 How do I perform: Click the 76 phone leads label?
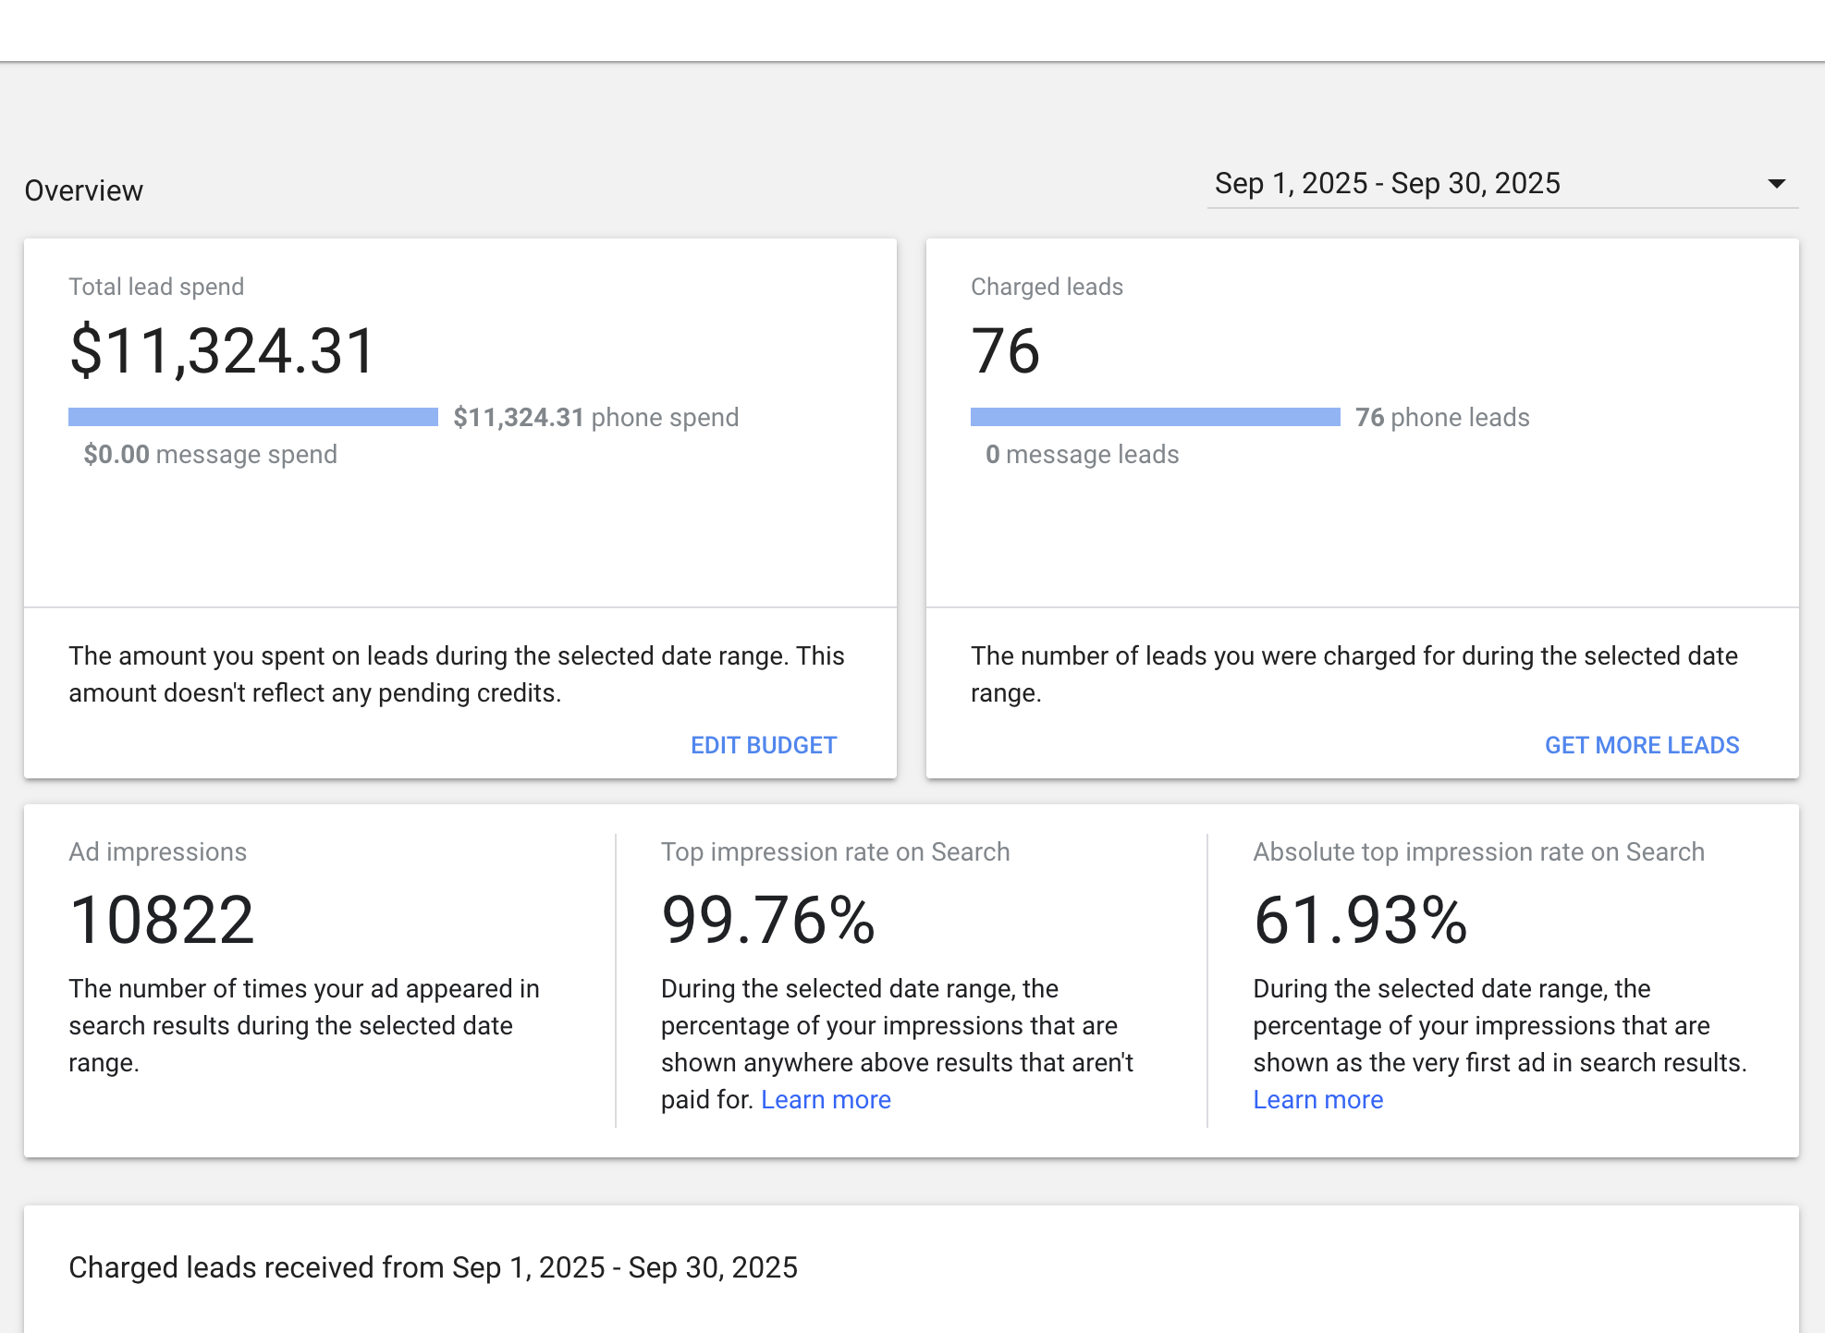[x=1441, y=418]
